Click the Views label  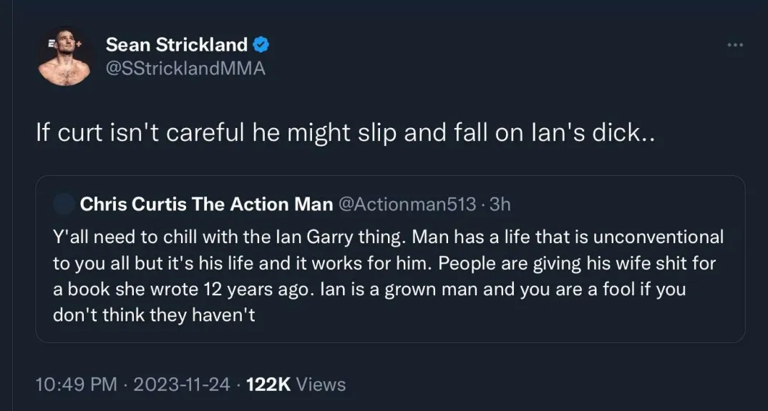point(321,385)
